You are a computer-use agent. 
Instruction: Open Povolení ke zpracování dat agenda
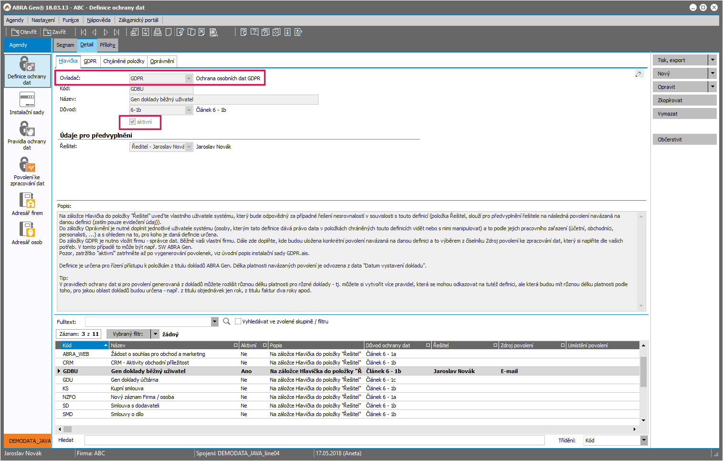27,171
